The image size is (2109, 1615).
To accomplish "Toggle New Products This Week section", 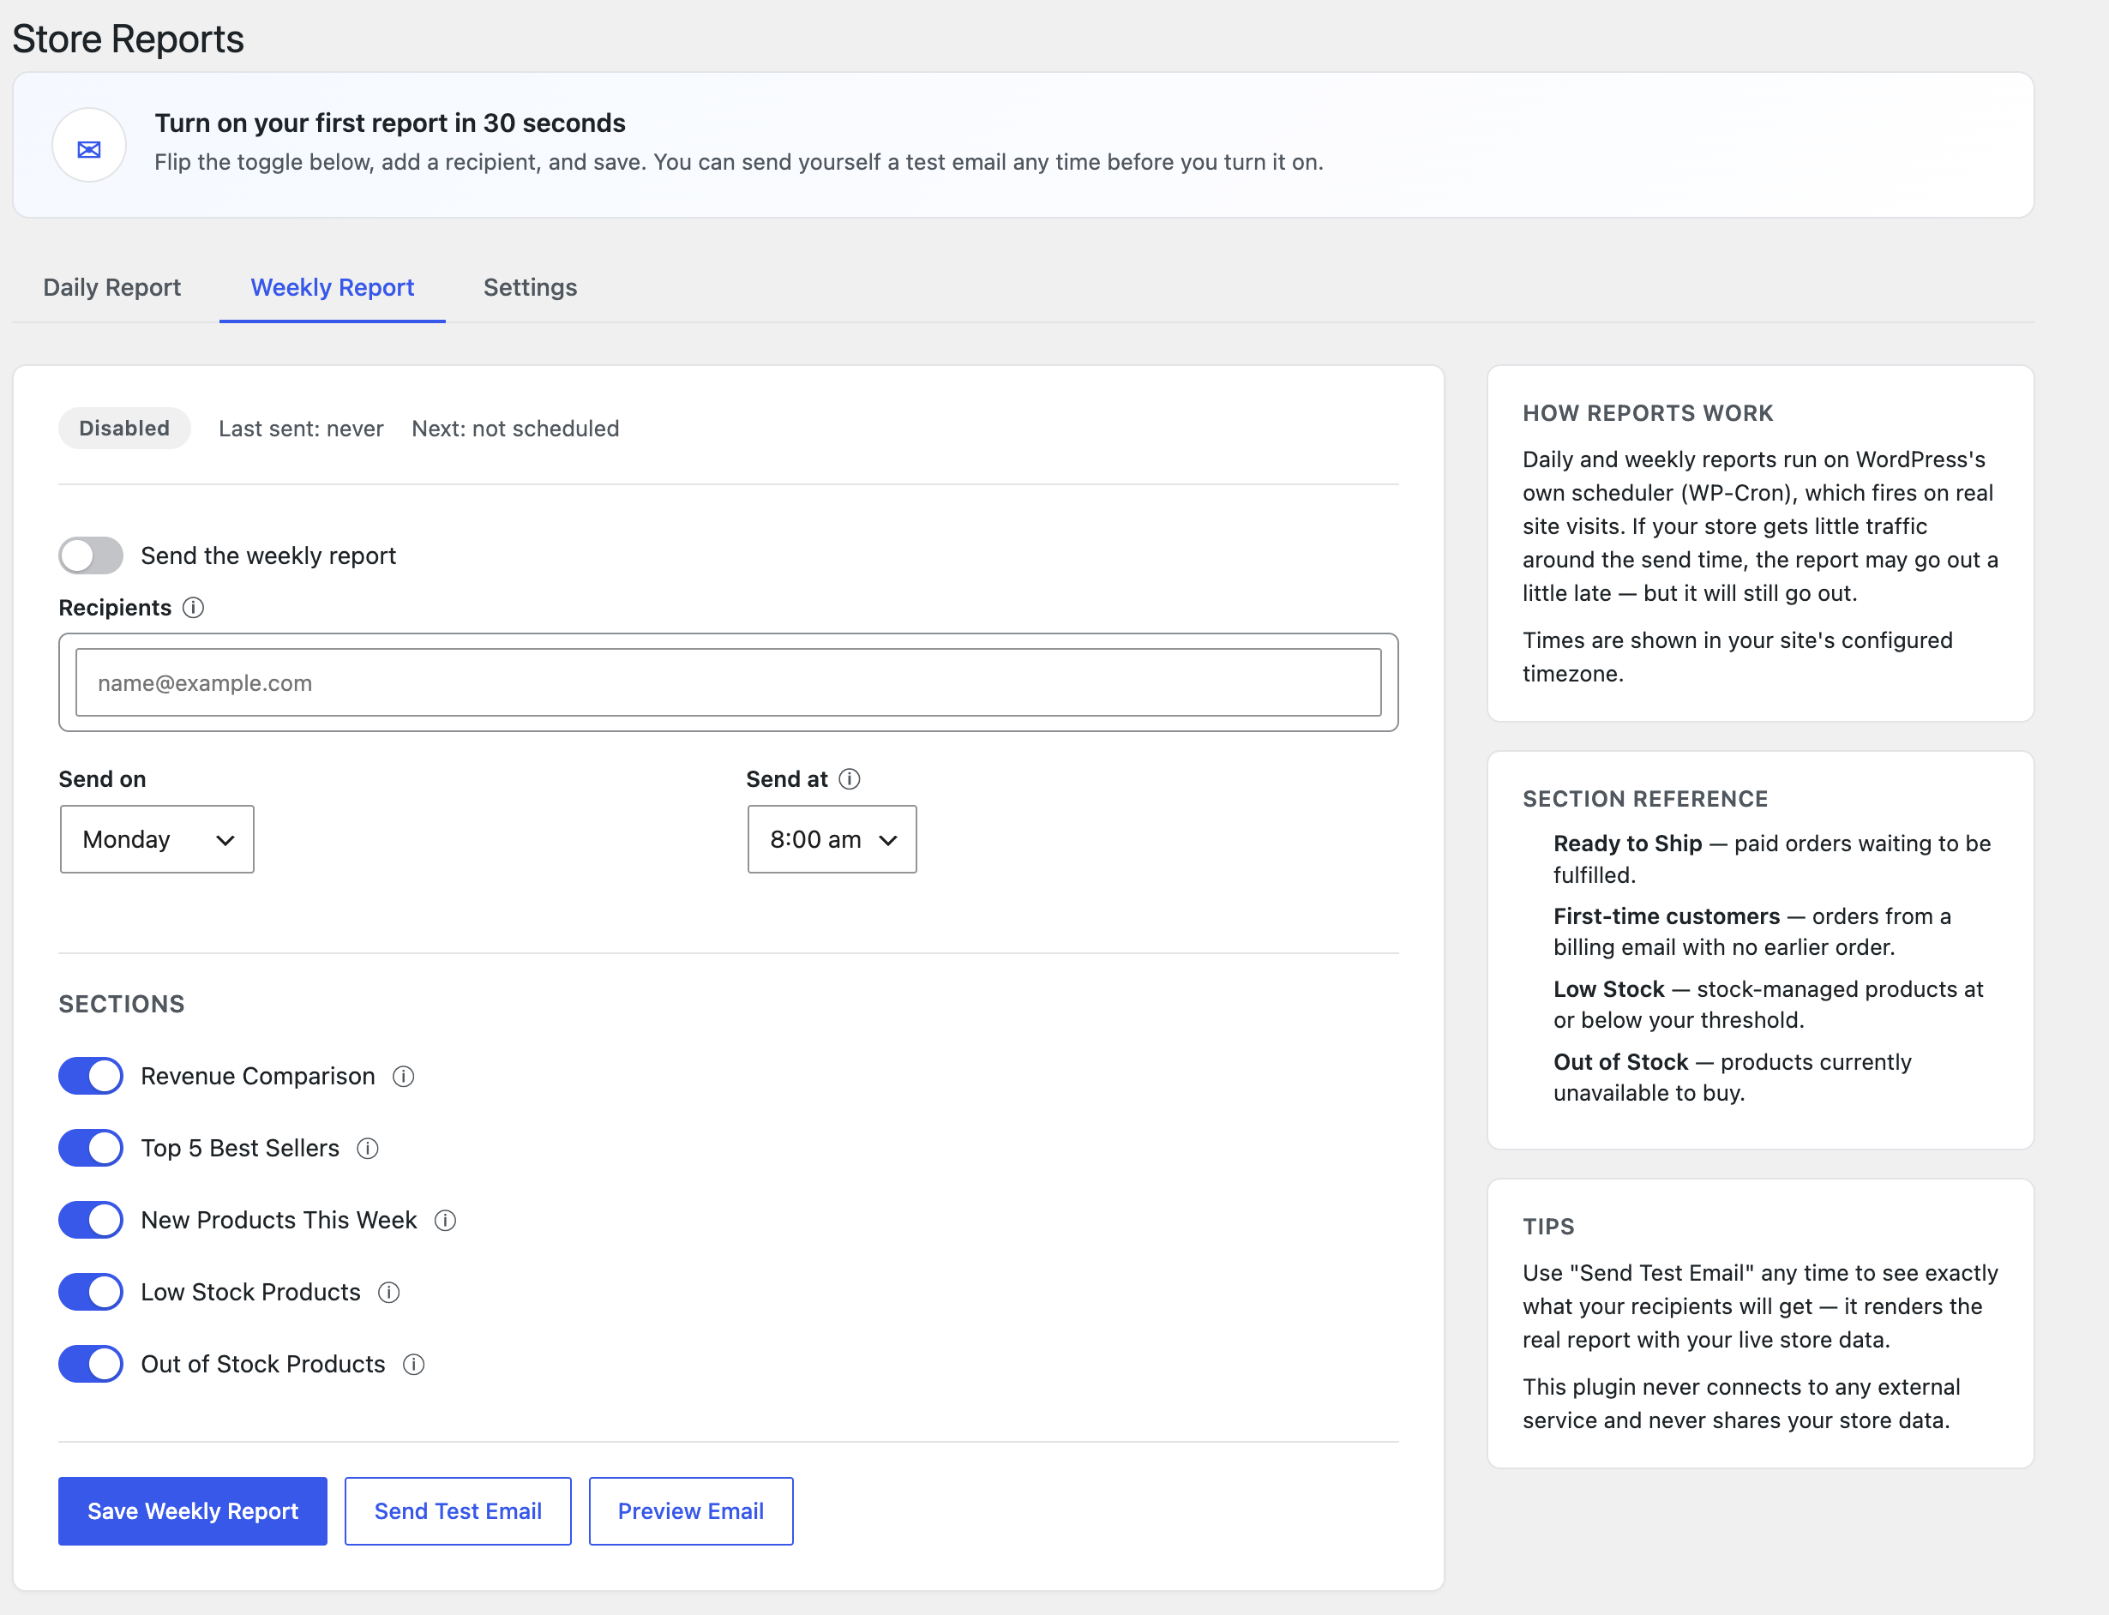I will point(92,1220).
